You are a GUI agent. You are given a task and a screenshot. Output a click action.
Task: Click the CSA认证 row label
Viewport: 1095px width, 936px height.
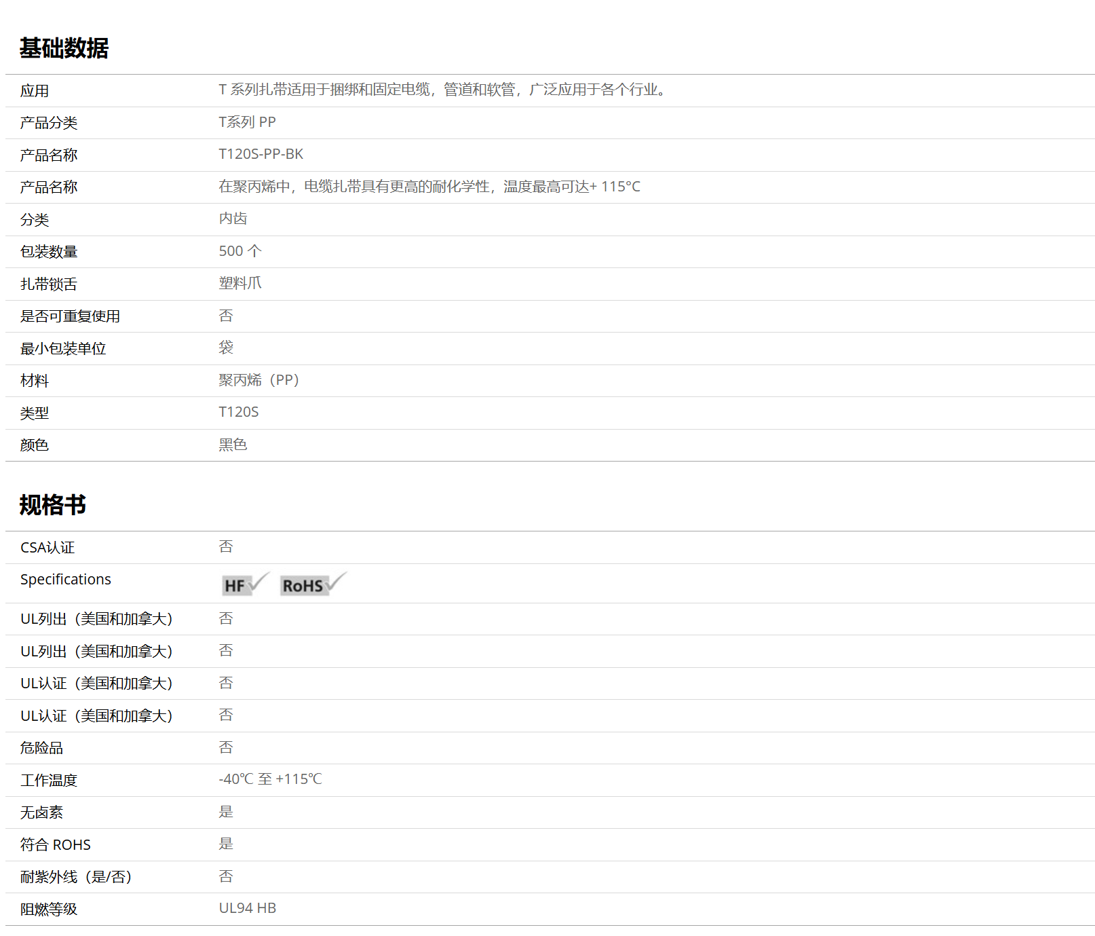[x=47, y=548]
